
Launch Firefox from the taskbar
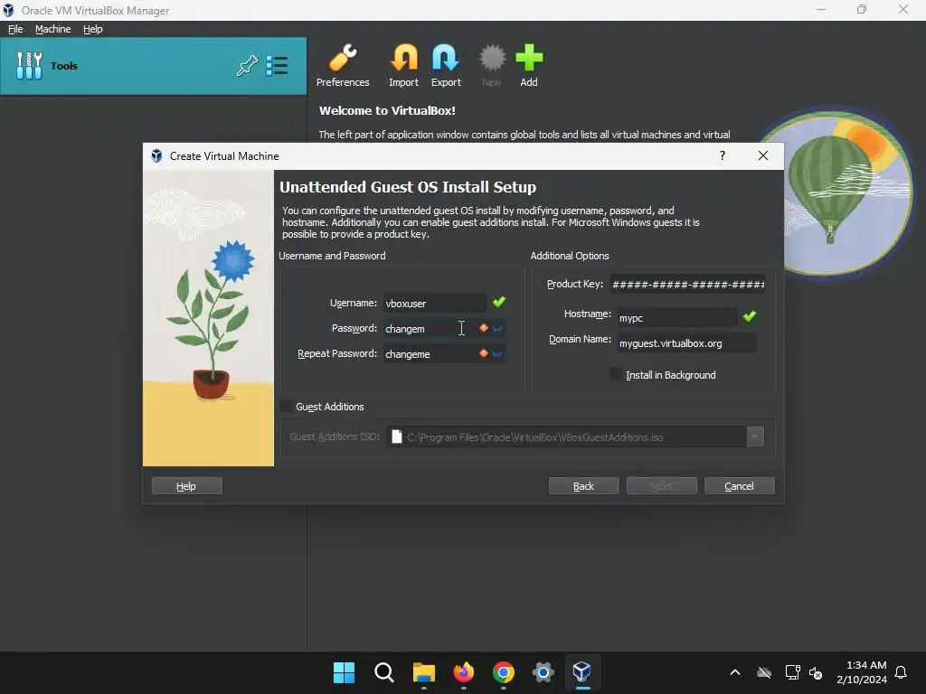click(x=464, y=672)
